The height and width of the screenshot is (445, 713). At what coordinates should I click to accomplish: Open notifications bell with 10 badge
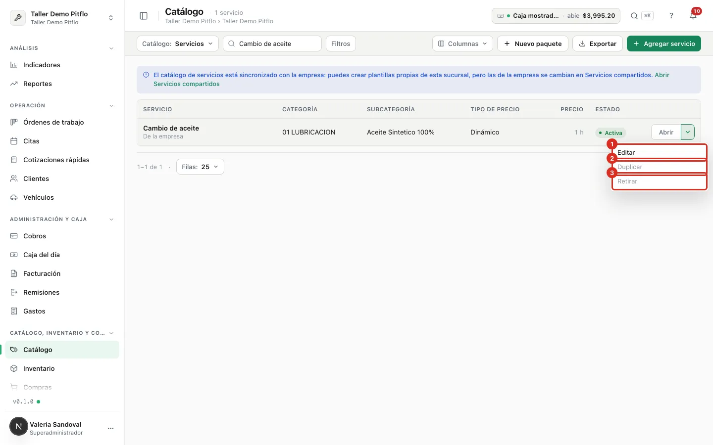694,15
